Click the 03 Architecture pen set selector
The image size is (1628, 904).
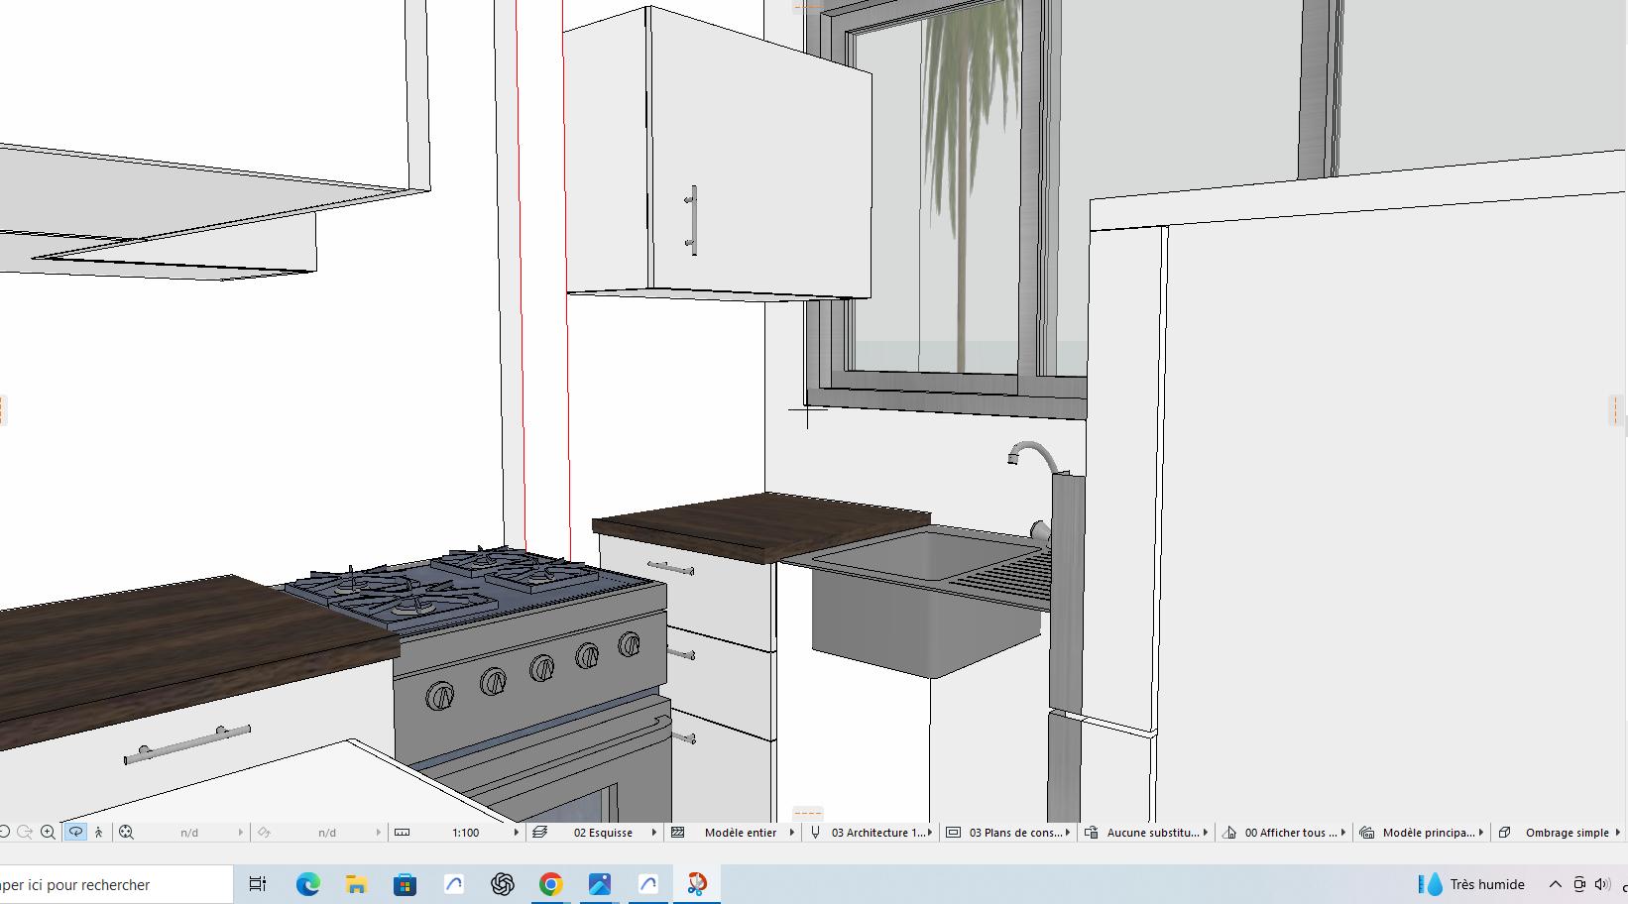click(x=877, y=833)
